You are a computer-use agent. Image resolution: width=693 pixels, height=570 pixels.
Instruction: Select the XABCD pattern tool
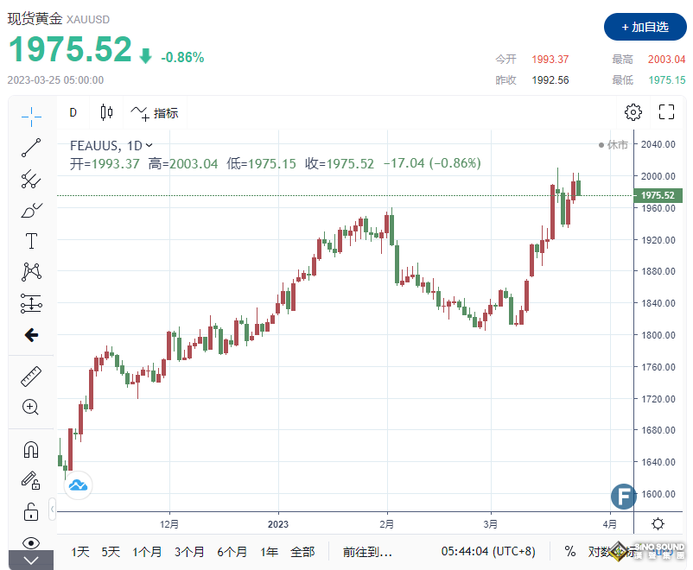pos(31,271)
